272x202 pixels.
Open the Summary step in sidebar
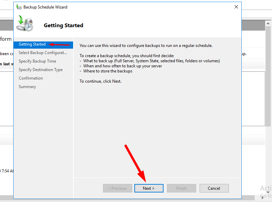click(x=27, y=87)
